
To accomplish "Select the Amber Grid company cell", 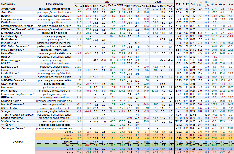I will [17, 9].
